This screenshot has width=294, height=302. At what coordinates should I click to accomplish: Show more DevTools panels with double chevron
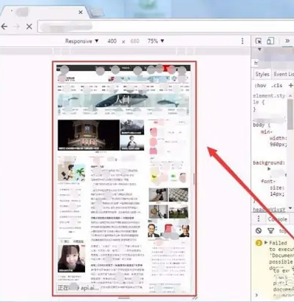287,41
